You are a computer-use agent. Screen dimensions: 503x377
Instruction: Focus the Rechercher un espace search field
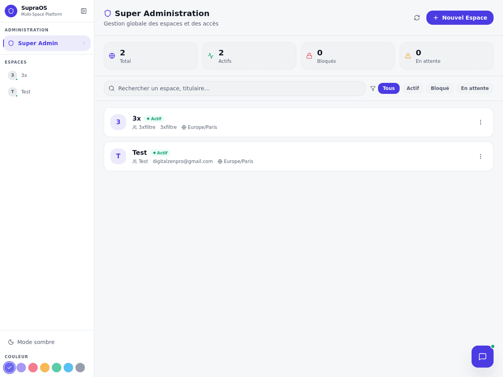pyautogui.click(x=235, y=88)
